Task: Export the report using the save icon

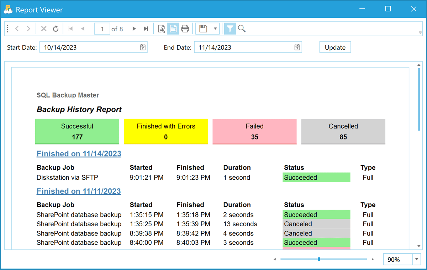Action: 203,29
